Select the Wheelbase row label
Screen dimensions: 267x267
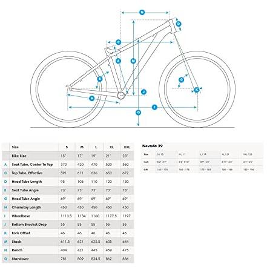[21, 216]
